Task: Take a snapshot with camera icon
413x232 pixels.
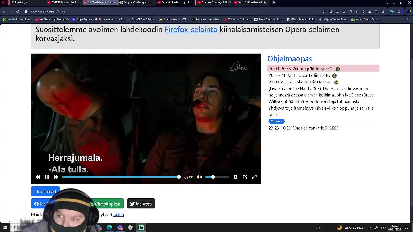Action: point(337,11)
